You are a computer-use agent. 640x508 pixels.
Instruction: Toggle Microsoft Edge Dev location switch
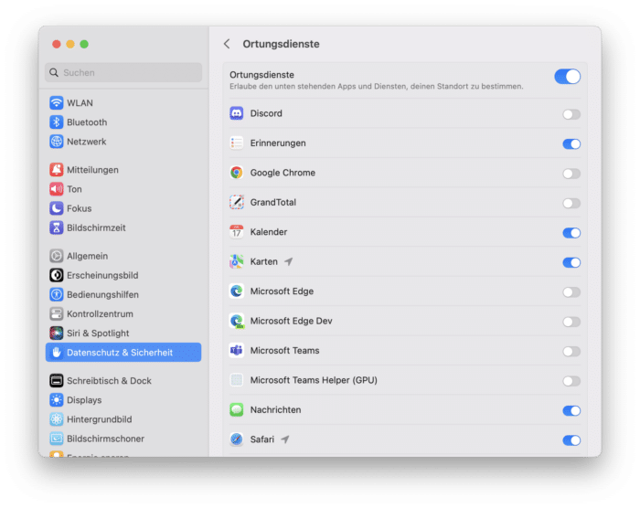(x=571, y=322)
